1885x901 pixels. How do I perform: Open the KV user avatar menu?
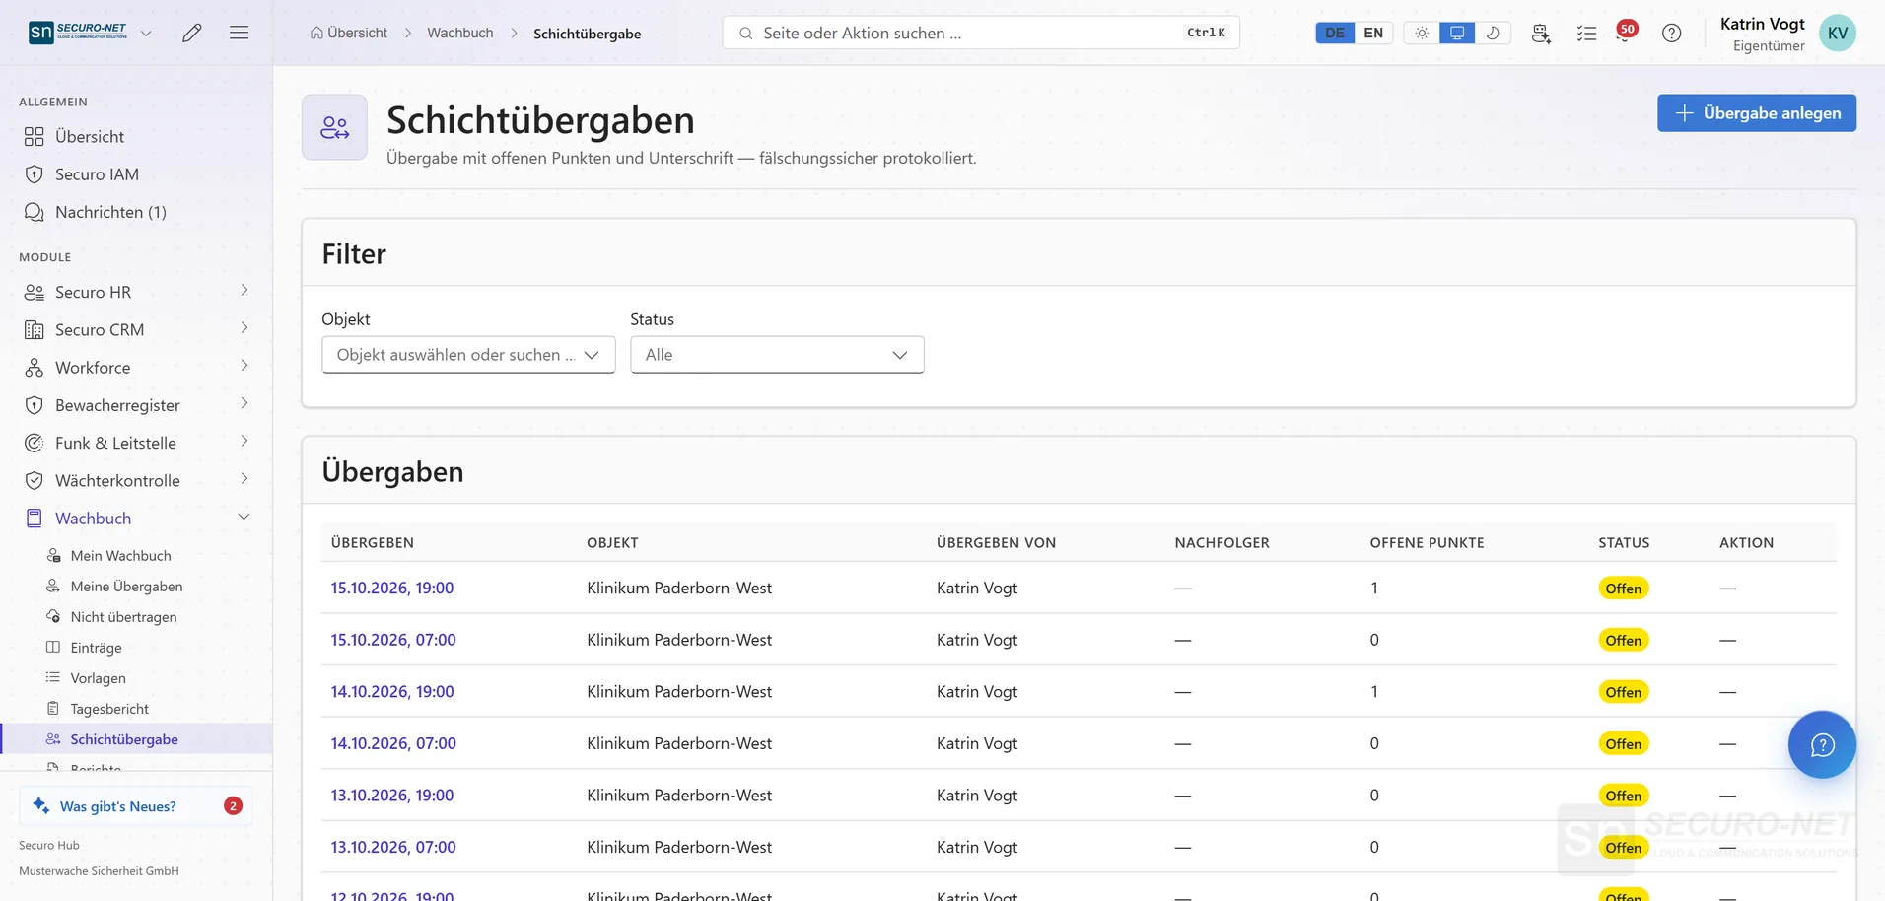click(1838, 33)
